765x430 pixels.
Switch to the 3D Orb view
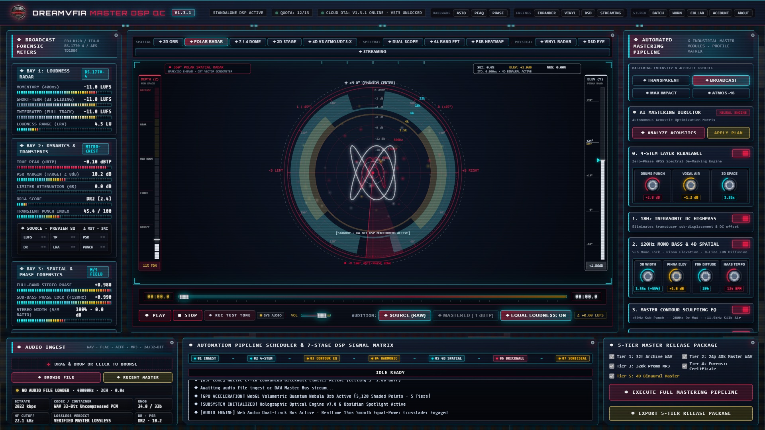click(x=168, y=42)
